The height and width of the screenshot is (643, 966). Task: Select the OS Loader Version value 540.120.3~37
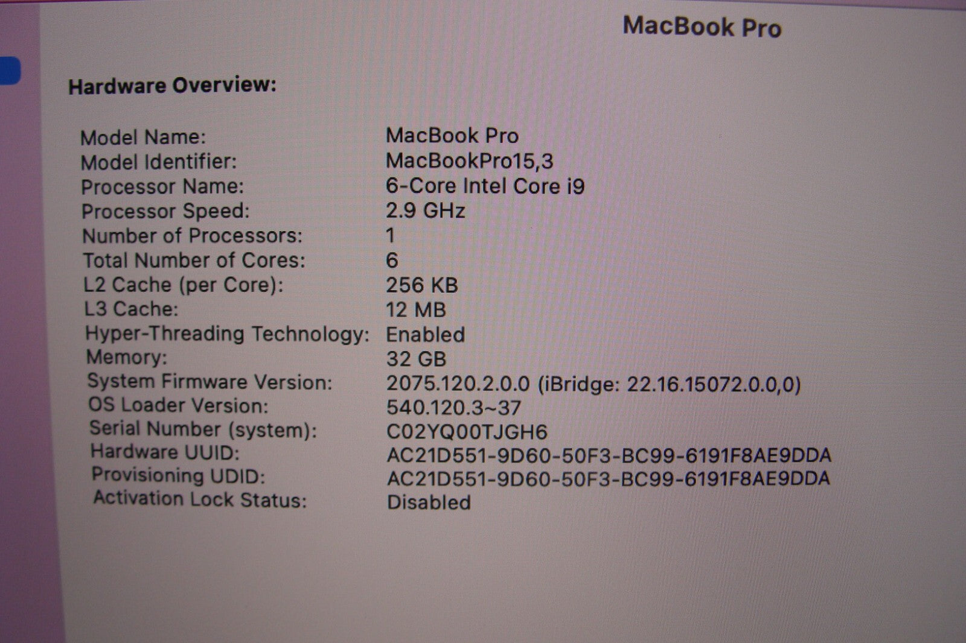pos(454,408)
